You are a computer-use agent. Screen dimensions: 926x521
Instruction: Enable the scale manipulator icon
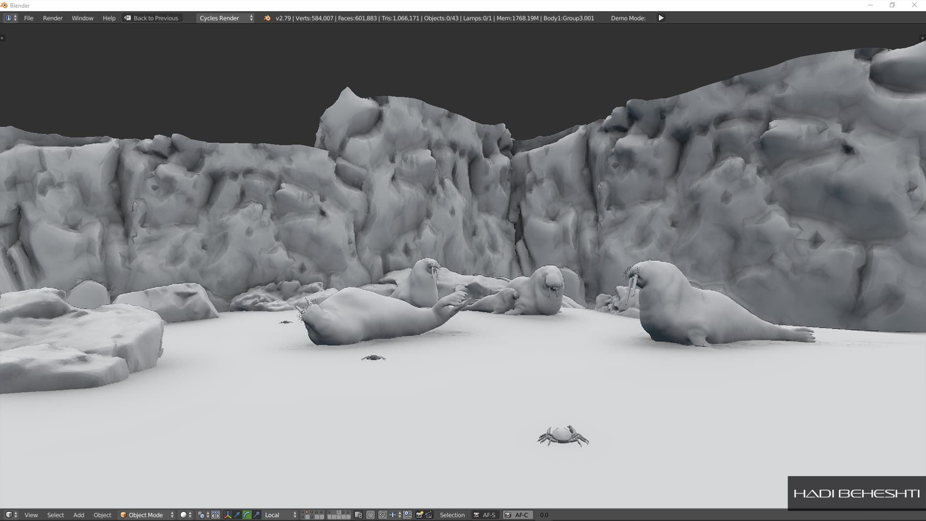pos(257,515)
